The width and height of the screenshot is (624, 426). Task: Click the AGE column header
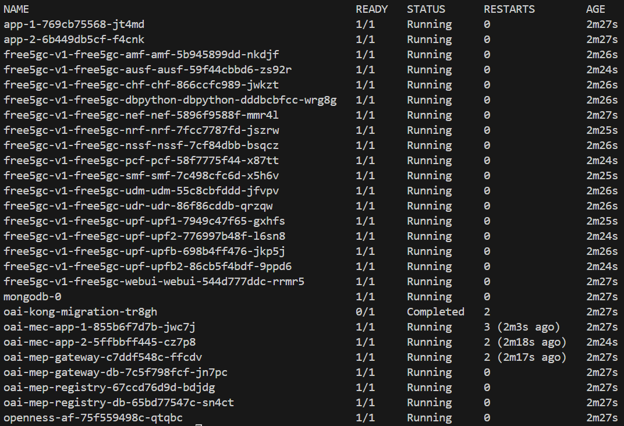595,9
